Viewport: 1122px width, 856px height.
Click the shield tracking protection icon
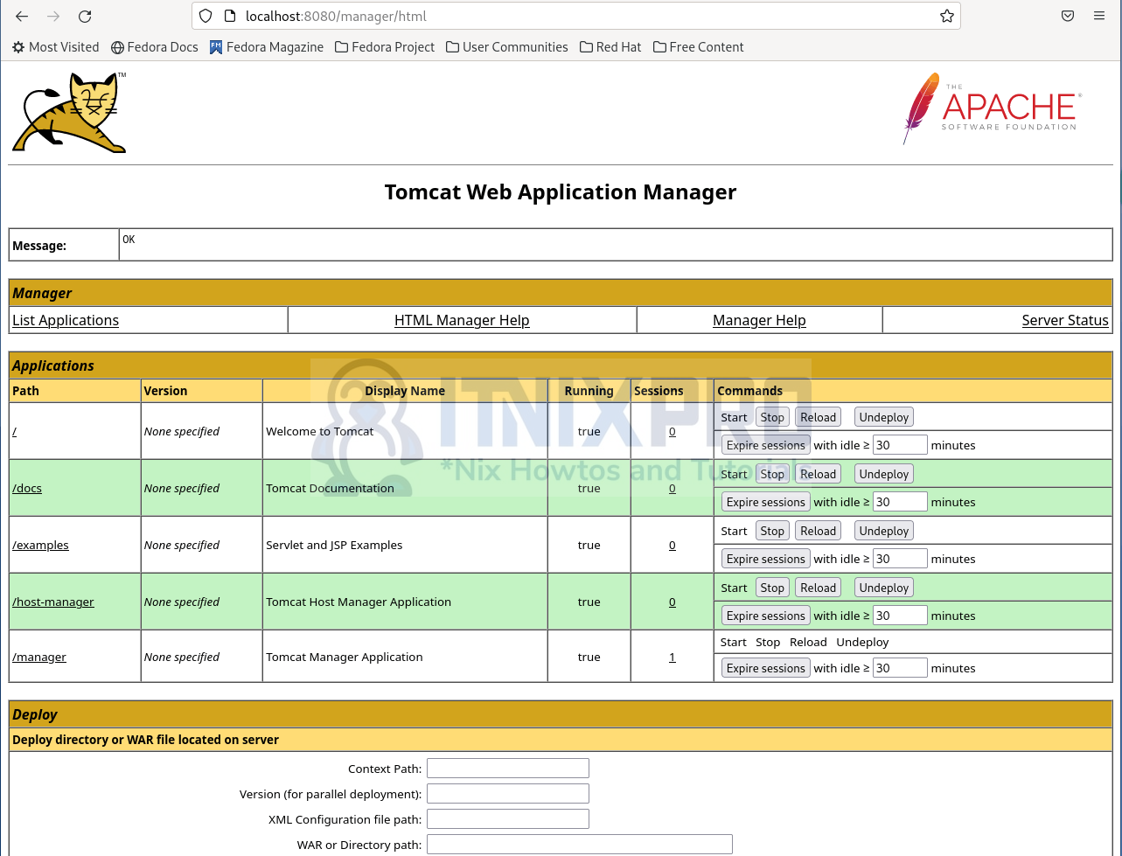point(206,16)
